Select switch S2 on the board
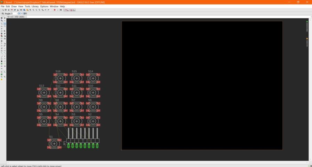 pyautogui.click(x=93, y=121)
